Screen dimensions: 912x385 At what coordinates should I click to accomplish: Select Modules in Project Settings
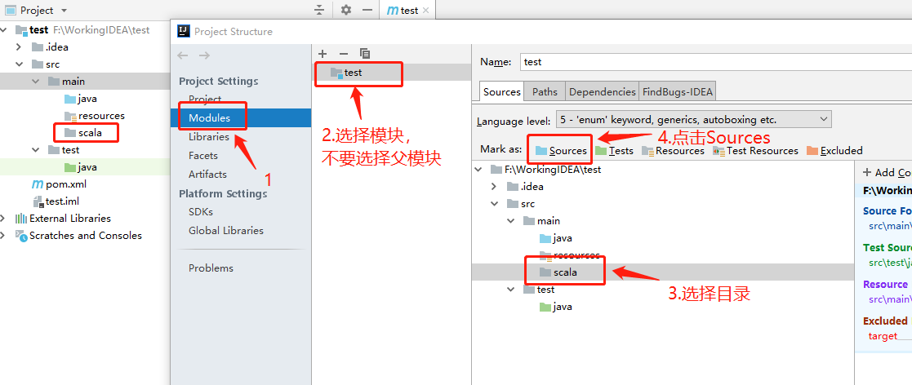click(209, 118)
